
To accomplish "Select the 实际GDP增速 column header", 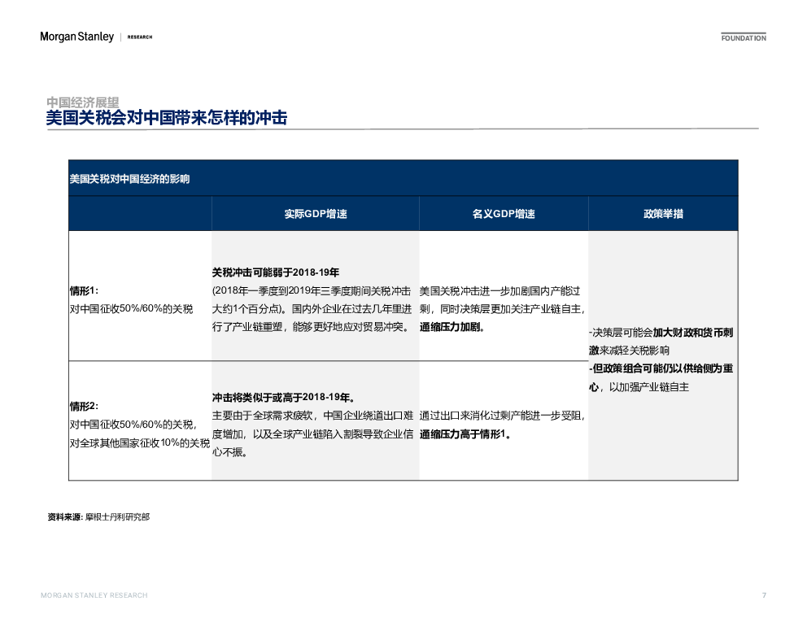I will click(316, 214).
